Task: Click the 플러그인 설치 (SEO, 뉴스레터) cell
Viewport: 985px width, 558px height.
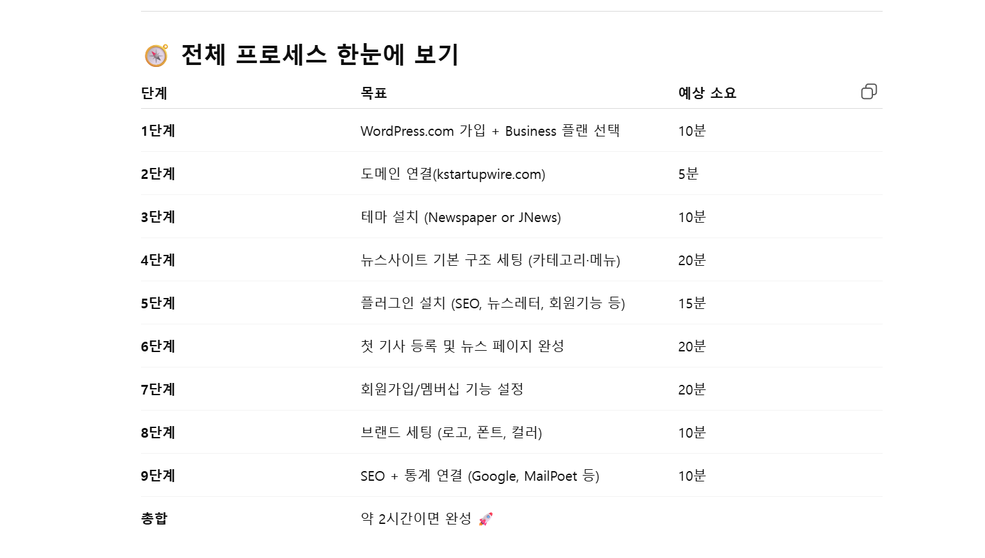Action: tap(493, 304)
